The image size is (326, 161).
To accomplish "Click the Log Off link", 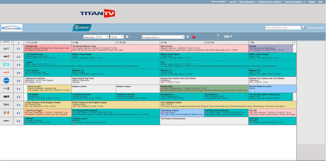I will (x=233, y=2).
